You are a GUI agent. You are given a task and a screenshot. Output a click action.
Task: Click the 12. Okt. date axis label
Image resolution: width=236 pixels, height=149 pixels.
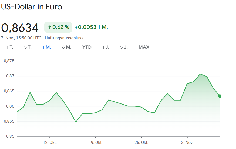[50, 142]
